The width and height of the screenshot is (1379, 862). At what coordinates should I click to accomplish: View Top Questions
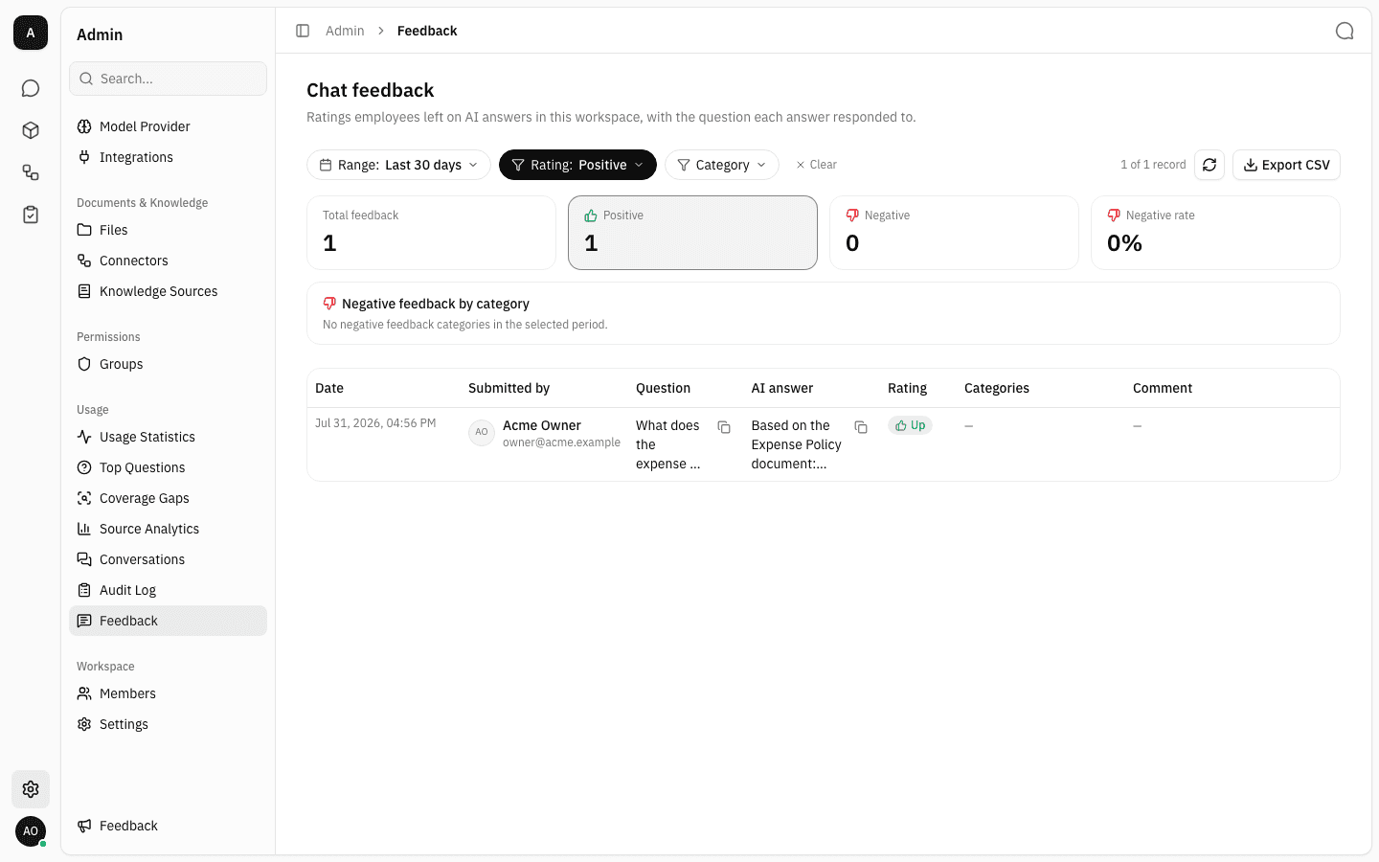tap(168, 467)
